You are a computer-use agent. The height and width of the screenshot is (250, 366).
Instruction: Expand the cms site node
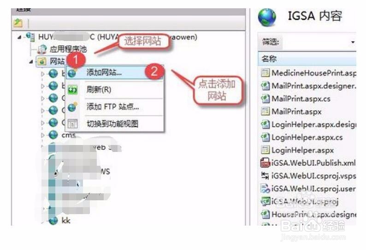tap(42, 135)
